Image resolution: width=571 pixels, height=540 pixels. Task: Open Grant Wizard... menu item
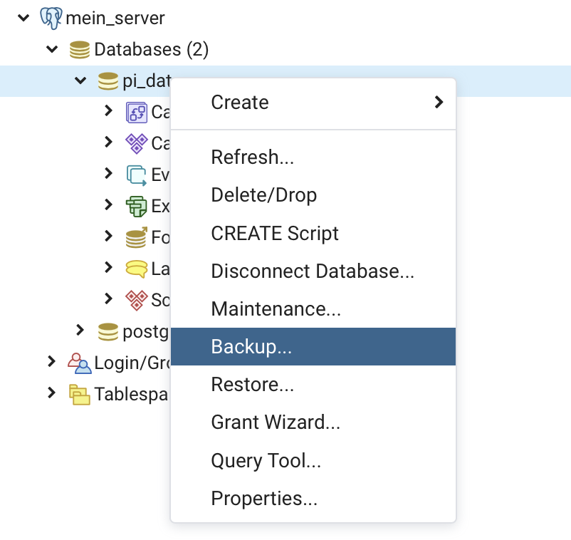[x=313, y=422]
